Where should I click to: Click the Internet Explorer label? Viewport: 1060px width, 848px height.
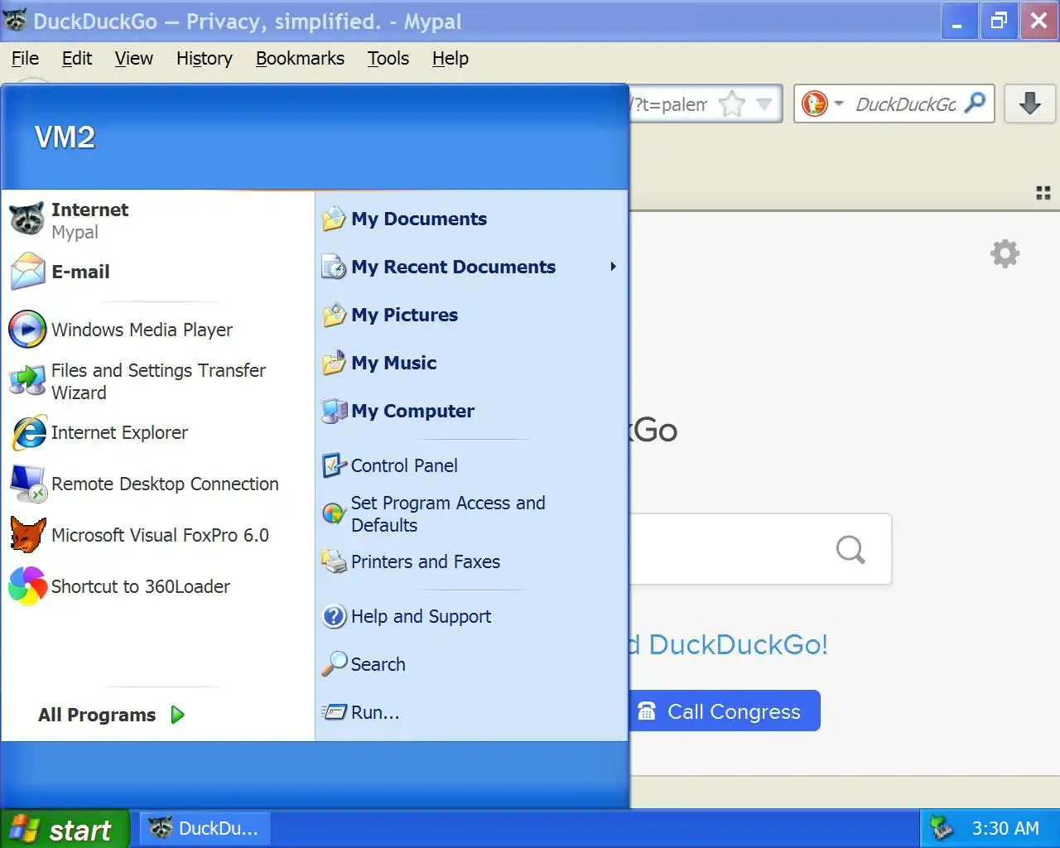coord(119,432)
